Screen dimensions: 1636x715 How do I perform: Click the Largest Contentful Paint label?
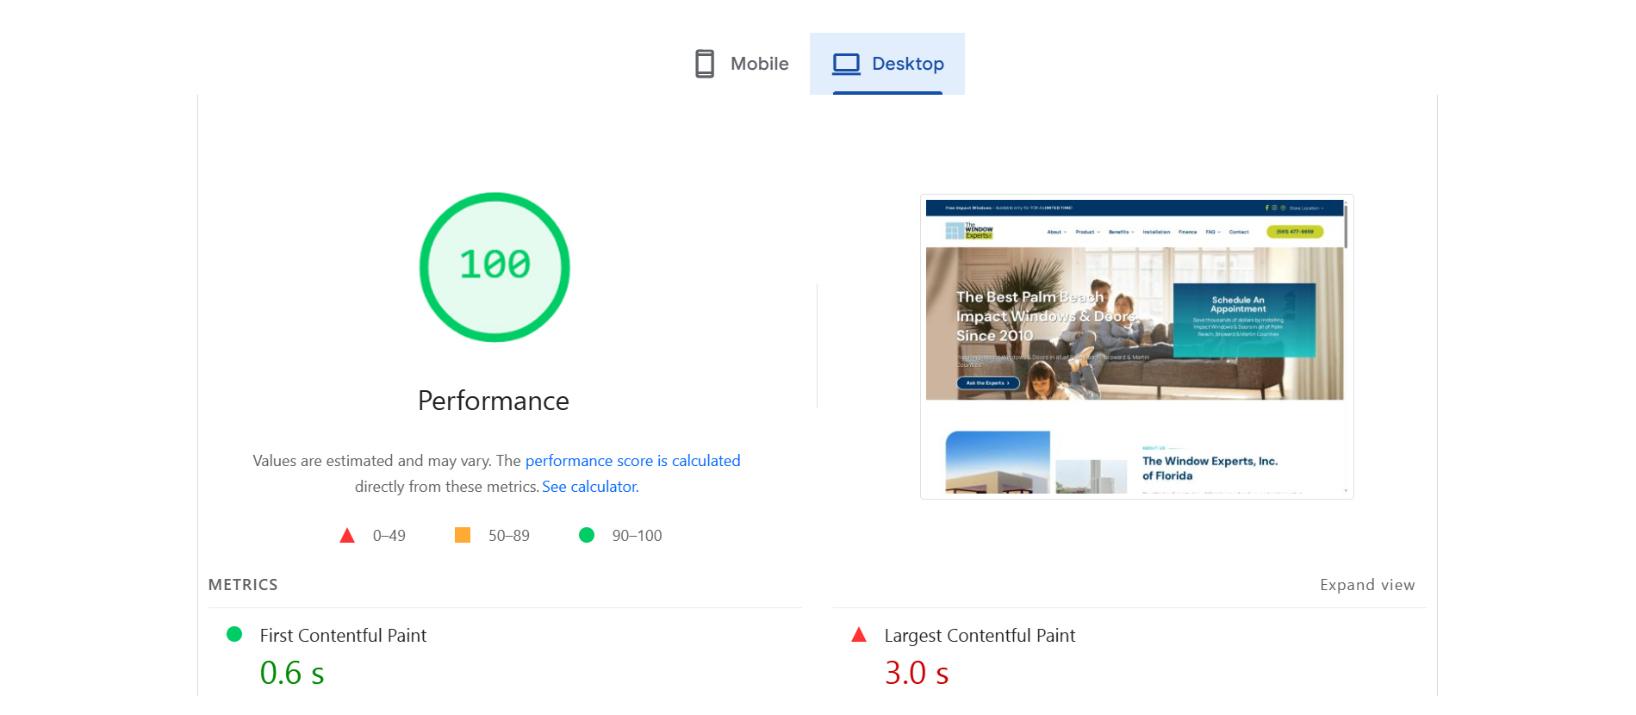coord(980,636)
